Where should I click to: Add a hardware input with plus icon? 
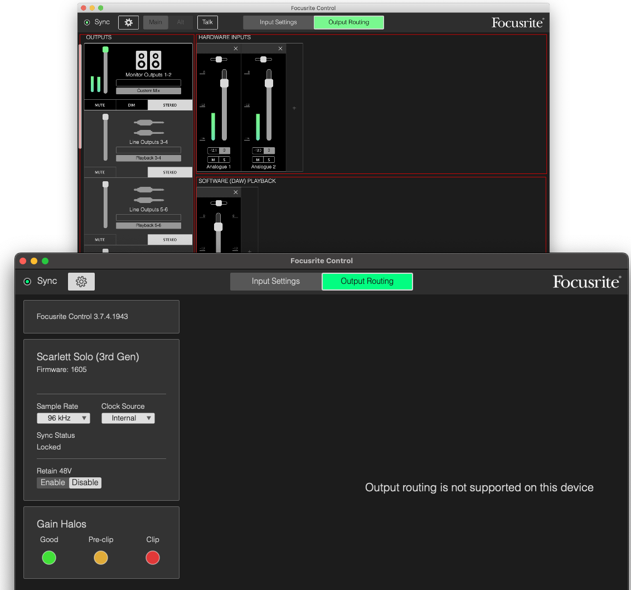tap(294, 108)
